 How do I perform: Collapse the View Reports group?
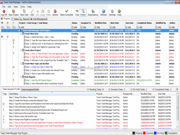21,77
